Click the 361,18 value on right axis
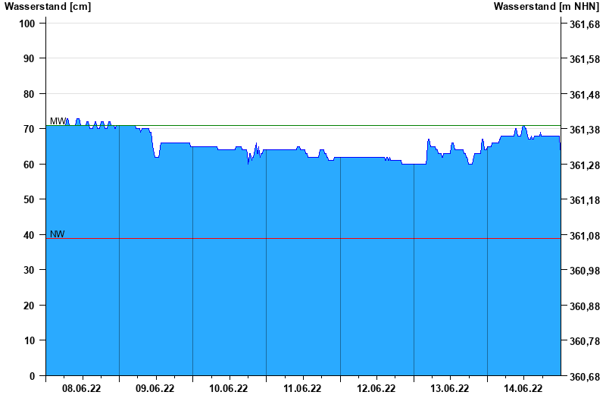Image resolution: width=606 pixels, height=417 pixels. [x=585, y=200]
